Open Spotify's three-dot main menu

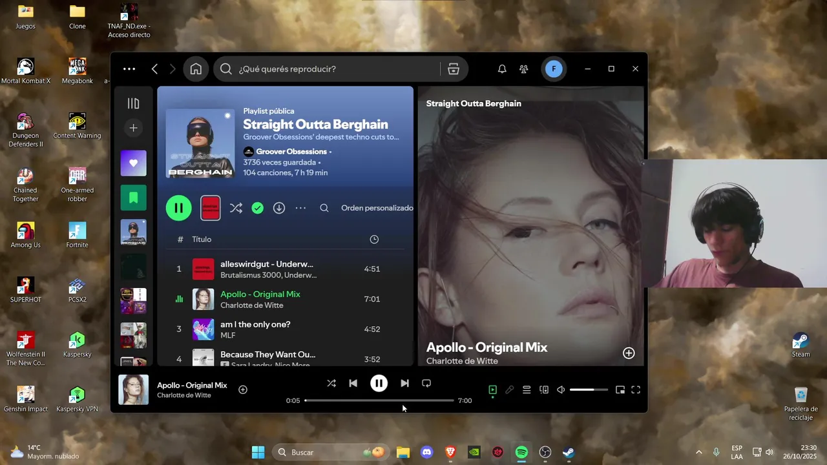tap(129, 69)
